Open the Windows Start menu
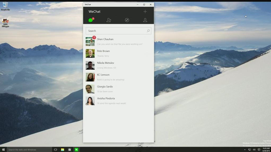Screen dimensions: 271x152 pyautogui.click(x=3, y=150)
